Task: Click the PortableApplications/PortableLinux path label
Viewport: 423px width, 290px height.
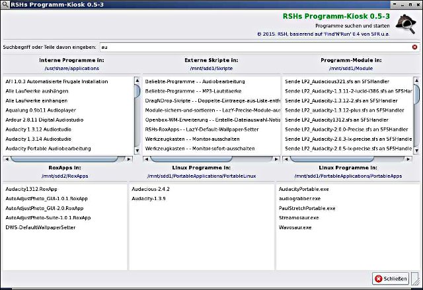Action: point(202,176)
